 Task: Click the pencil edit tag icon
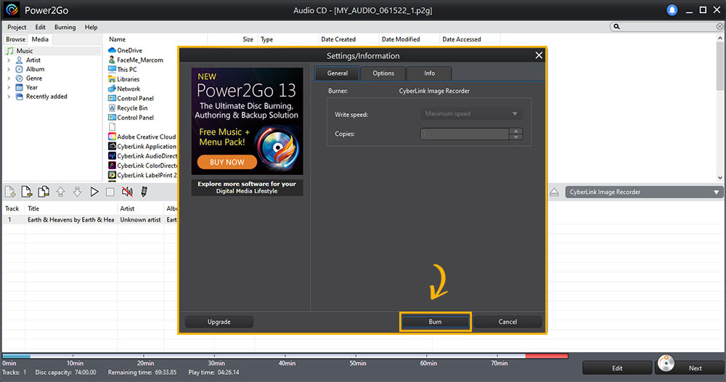click(144, 192)
